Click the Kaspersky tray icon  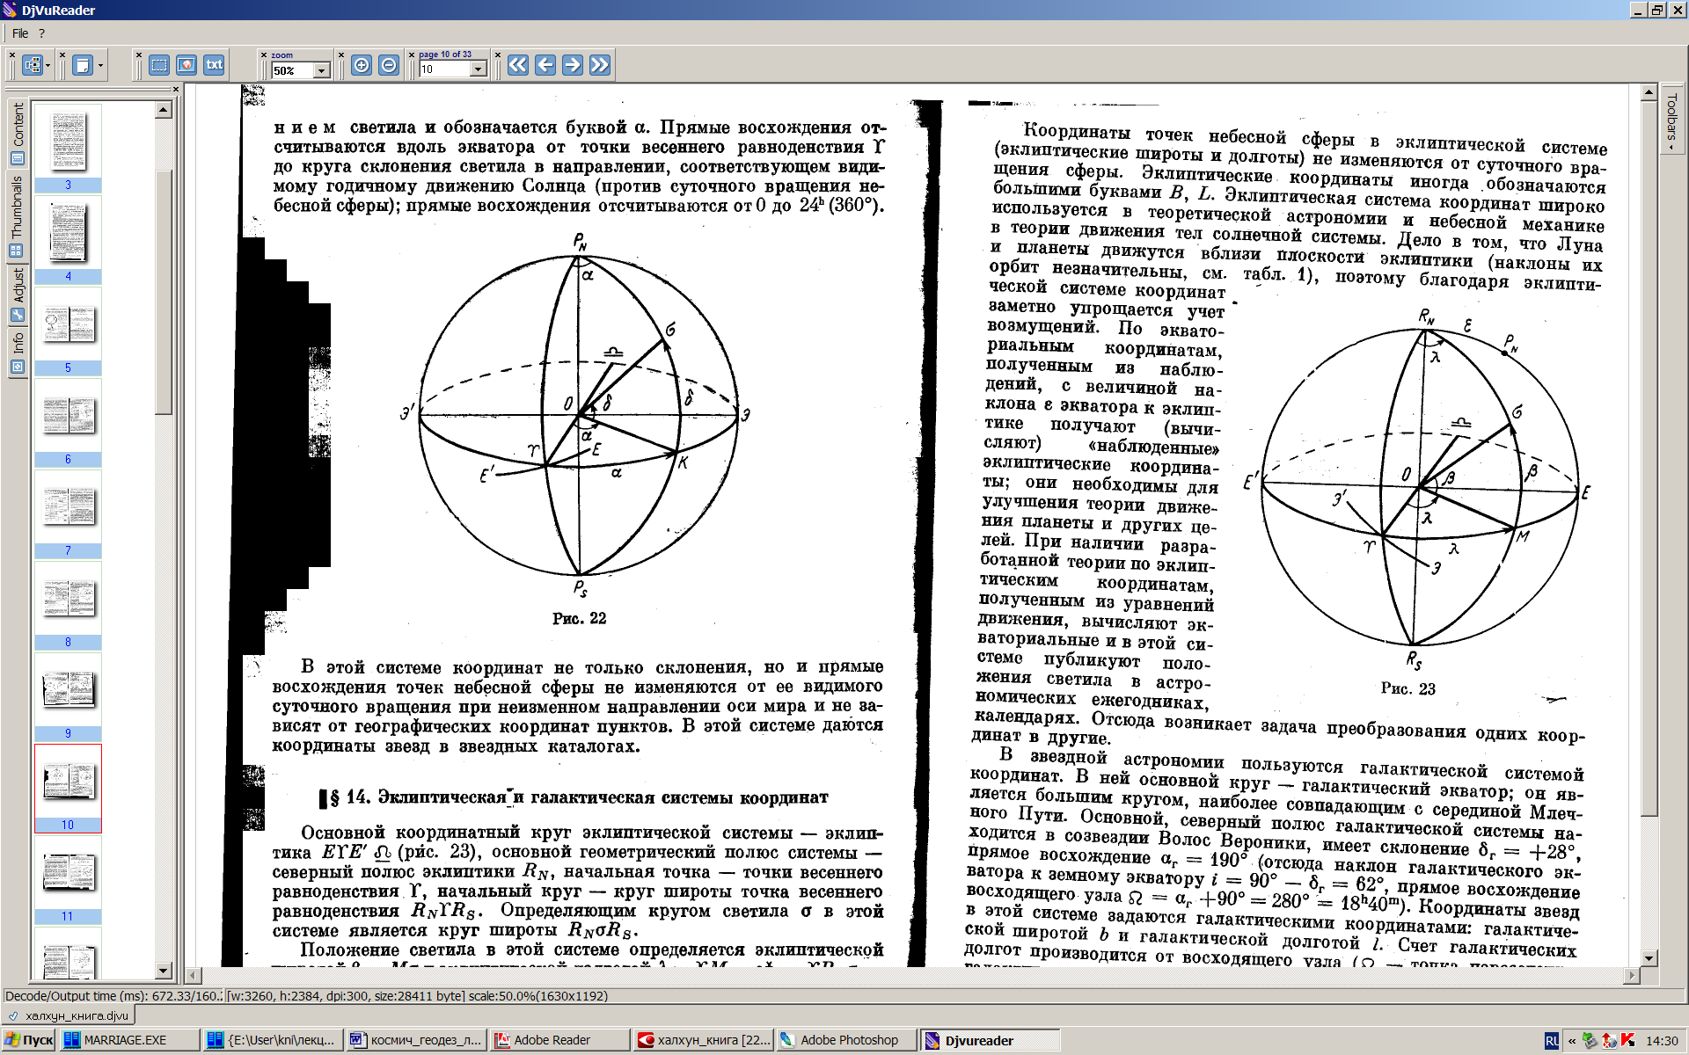pyautogui.click(x=1628, y=1041)
